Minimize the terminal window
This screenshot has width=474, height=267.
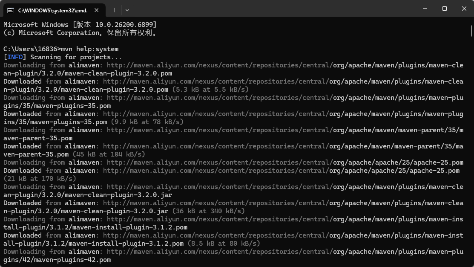pos(425,9)
